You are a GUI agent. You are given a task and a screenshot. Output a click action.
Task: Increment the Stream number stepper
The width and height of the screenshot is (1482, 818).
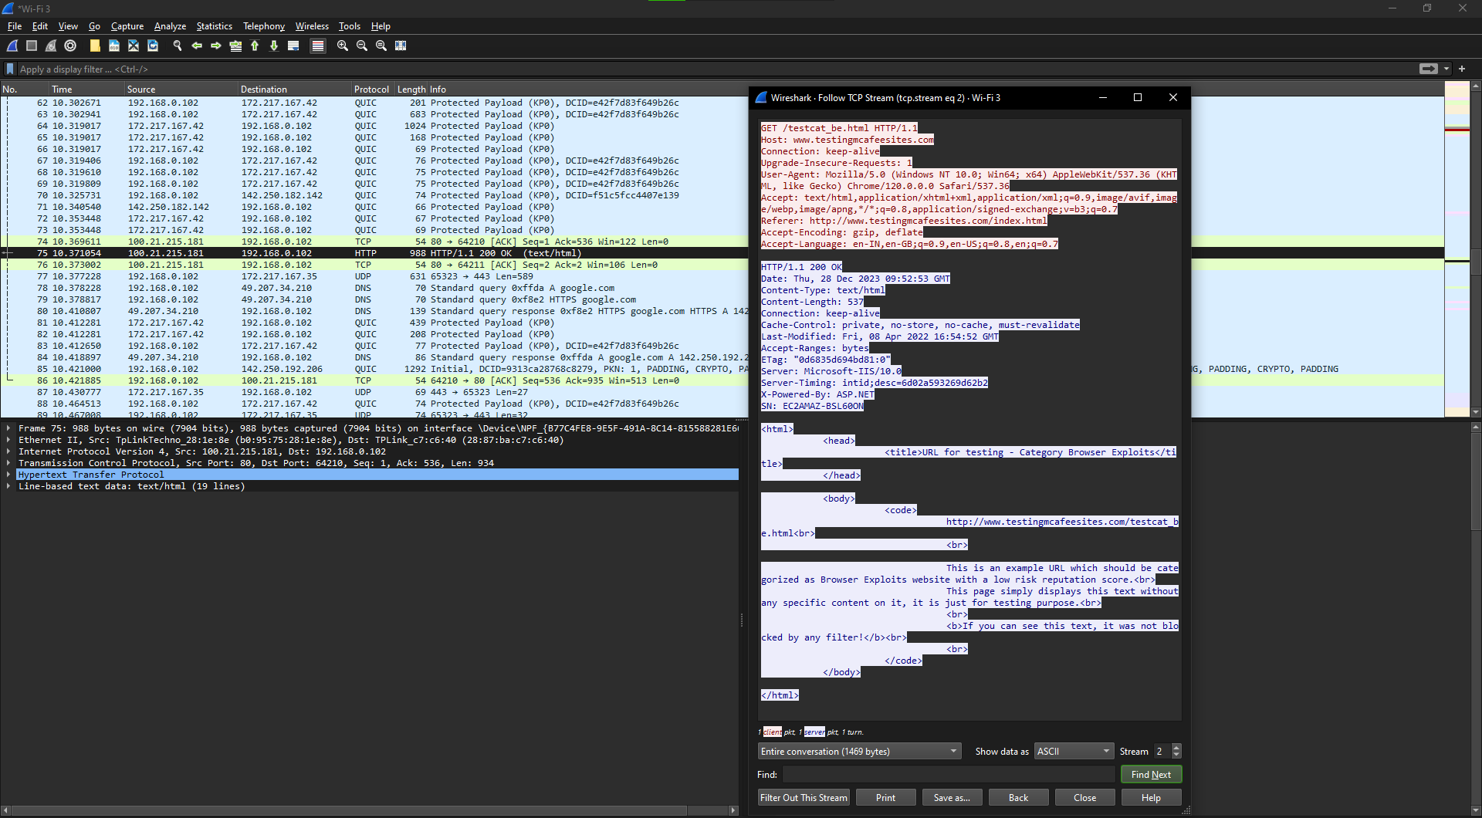tap(1176, 747)
